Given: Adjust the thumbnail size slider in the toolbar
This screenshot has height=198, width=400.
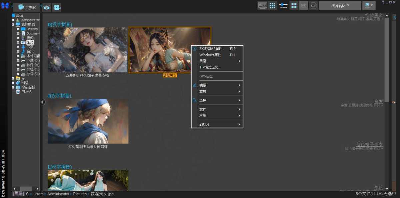Looking at the screenshot, I should pyautogui.click(x=283, y=5).
